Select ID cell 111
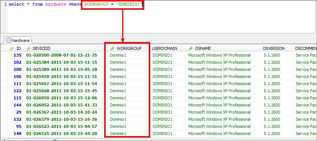 point(17,84)
